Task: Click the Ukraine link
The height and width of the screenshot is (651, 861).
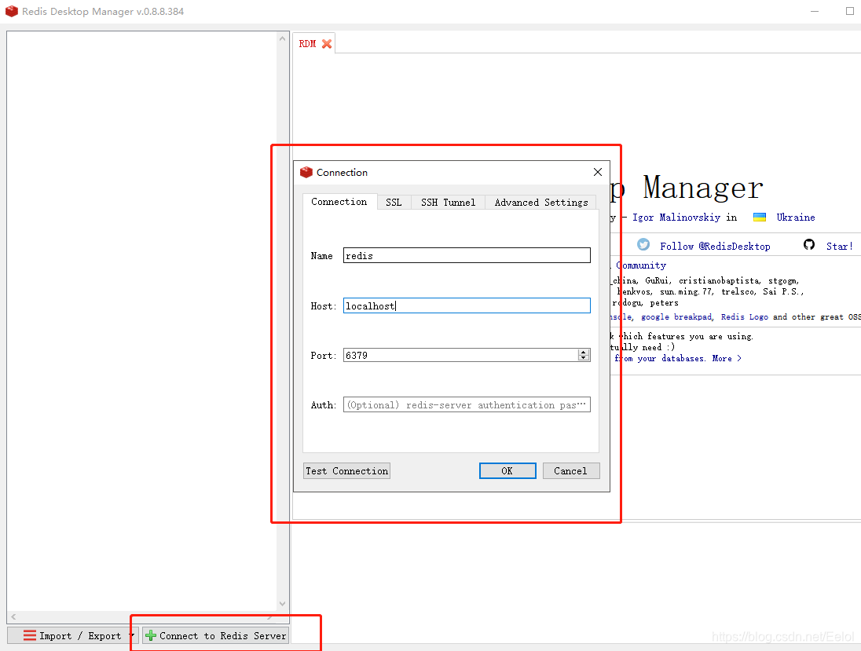Action: 796,218
